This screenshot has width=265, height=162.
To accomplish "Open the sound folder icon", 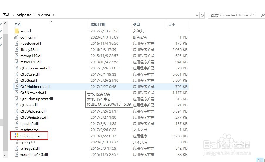I will 17,31.
